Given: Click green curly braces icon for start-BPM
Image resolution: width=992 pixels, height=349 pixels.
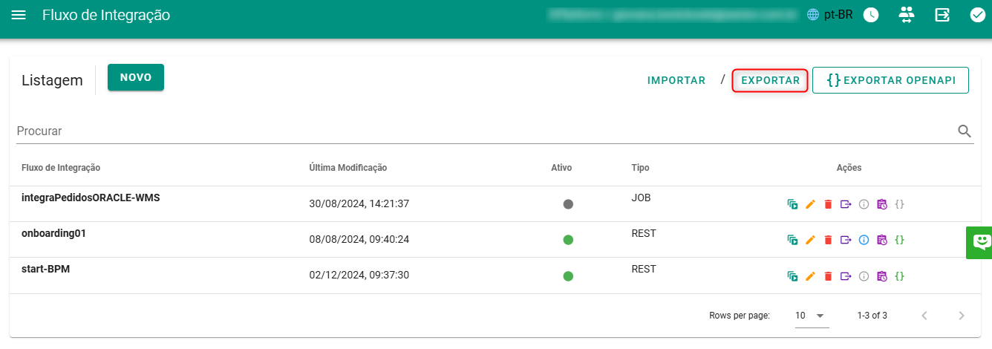Looking at the screenshot, I should (899, 276).
